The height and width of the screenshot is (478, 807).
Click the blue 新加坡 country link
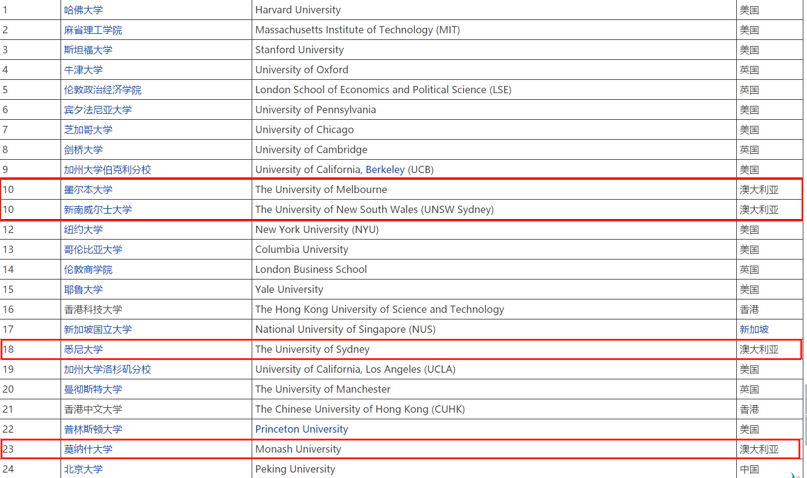coord(754,329)
